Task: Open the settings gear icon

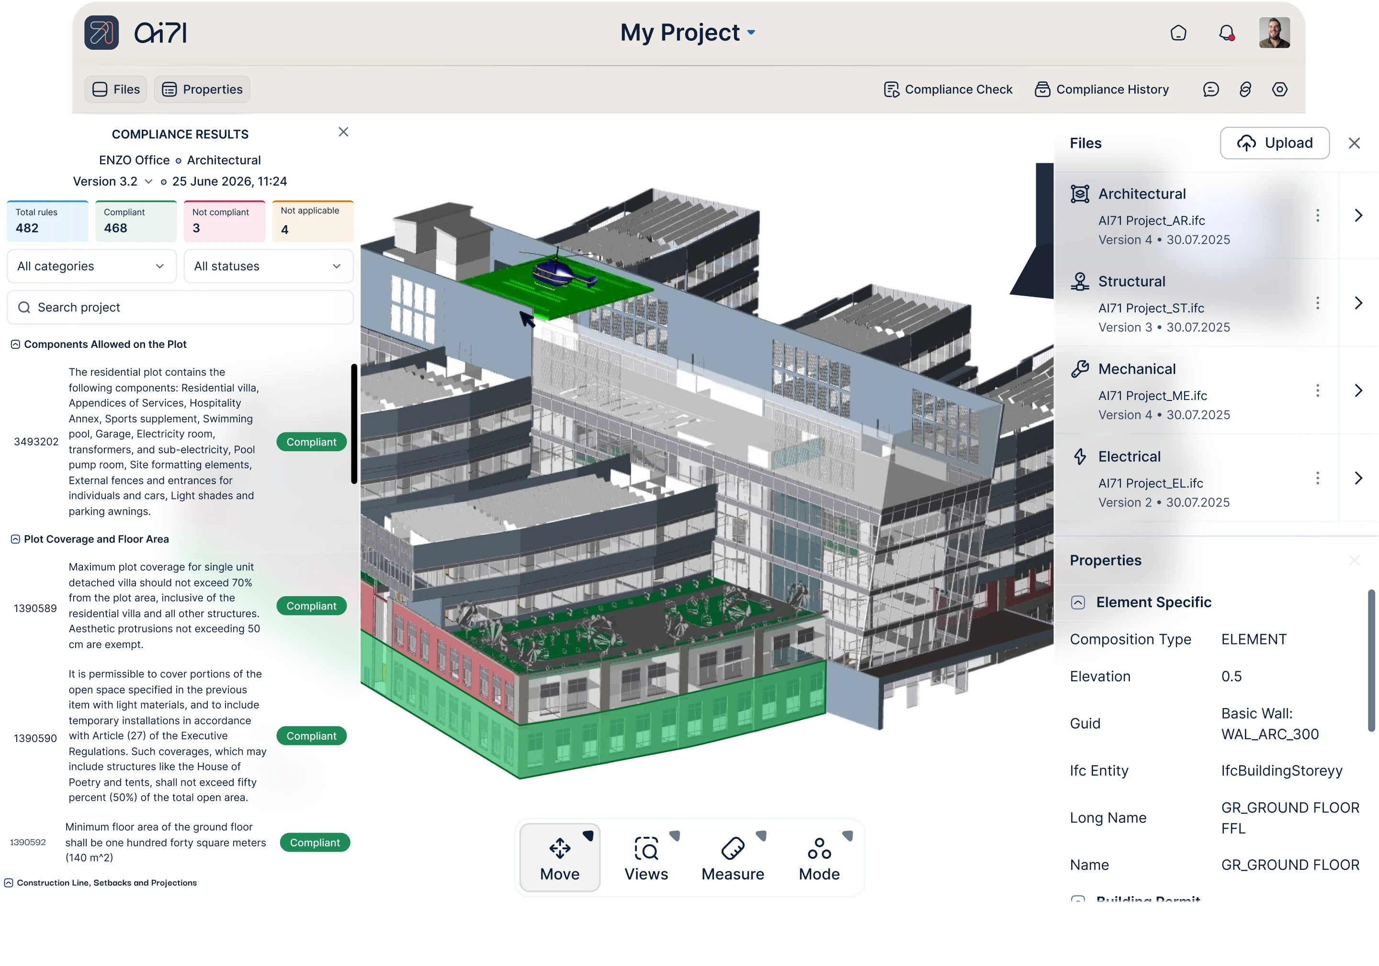Action: click(x=1279, y=89)
